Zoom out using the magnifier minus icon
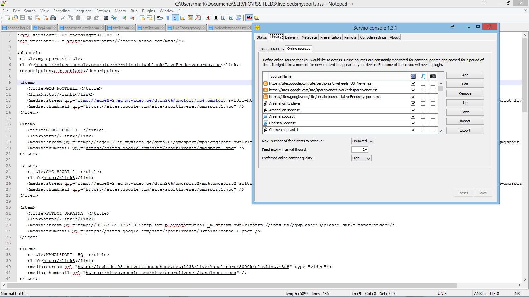 pos(132,18)
